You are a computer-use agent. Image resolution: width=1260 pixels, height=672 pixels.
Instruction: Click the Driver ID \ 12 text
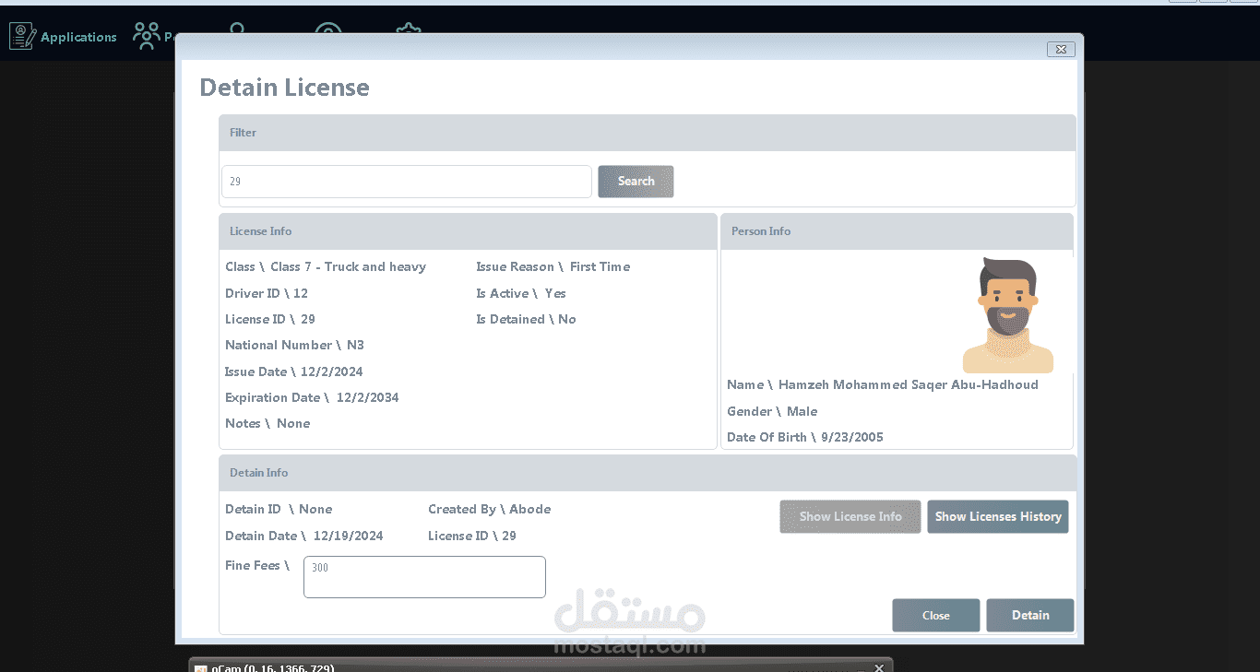(267, 293)
